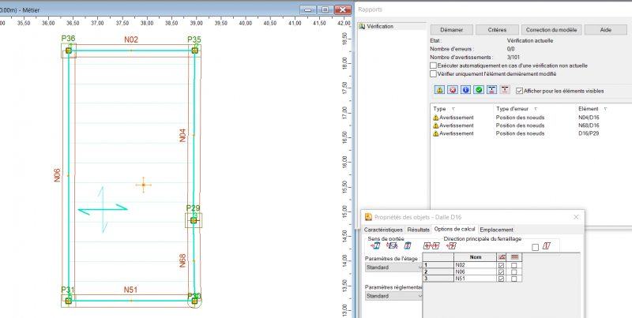This screenshot has height=318, width=632.
Task: Click the warning icon on the N68/D16 row
Action: coord(435,125)
